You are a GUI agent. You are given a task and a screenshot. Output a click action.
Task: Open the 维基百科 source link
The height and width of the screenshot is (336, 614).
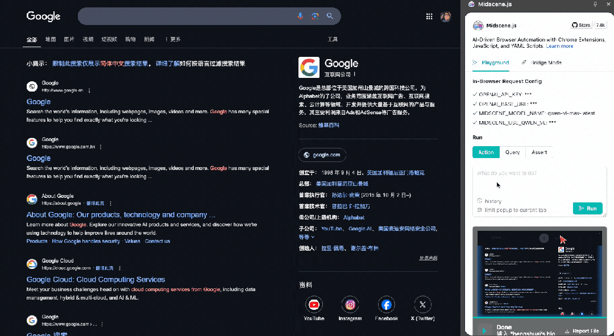point(329,125)
